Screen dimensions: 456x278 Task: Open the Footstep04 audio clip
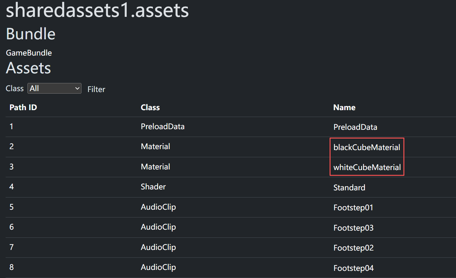tap(353, 268)
